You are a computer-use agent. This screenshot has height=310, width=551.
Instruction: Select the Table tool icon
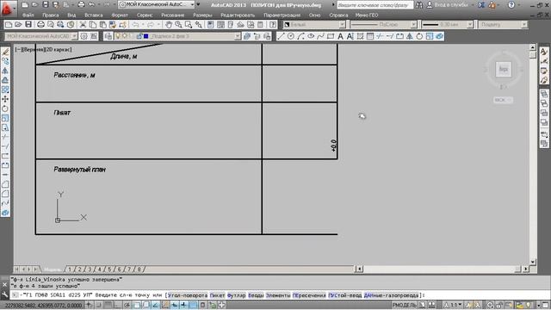(370, 36)
